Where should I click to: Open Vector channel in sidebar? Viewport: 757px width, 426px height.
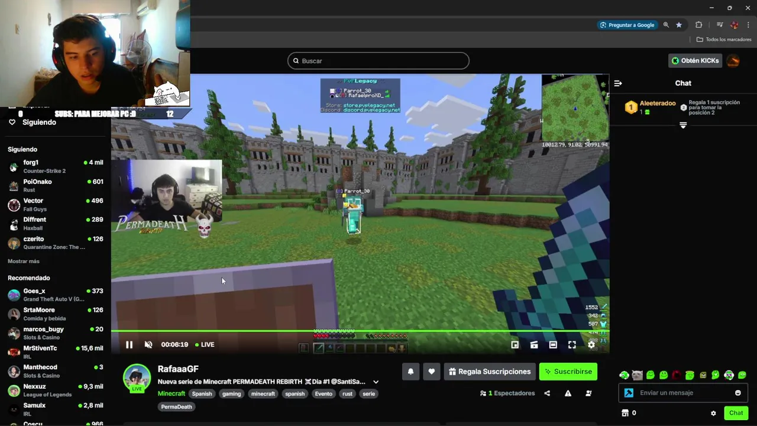56,205
